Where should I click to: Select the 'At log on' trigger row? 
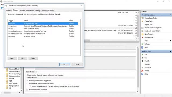pos(43,23)
